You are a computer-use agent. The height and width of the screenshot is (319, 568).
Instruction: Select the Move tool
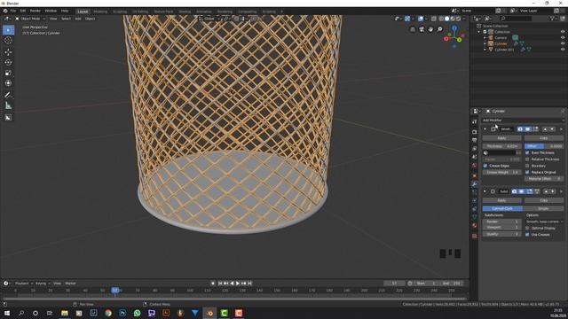click(8, 51)
